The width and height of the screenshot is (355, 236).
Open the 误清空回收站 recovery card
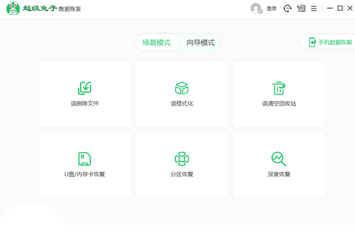point(279,94)
